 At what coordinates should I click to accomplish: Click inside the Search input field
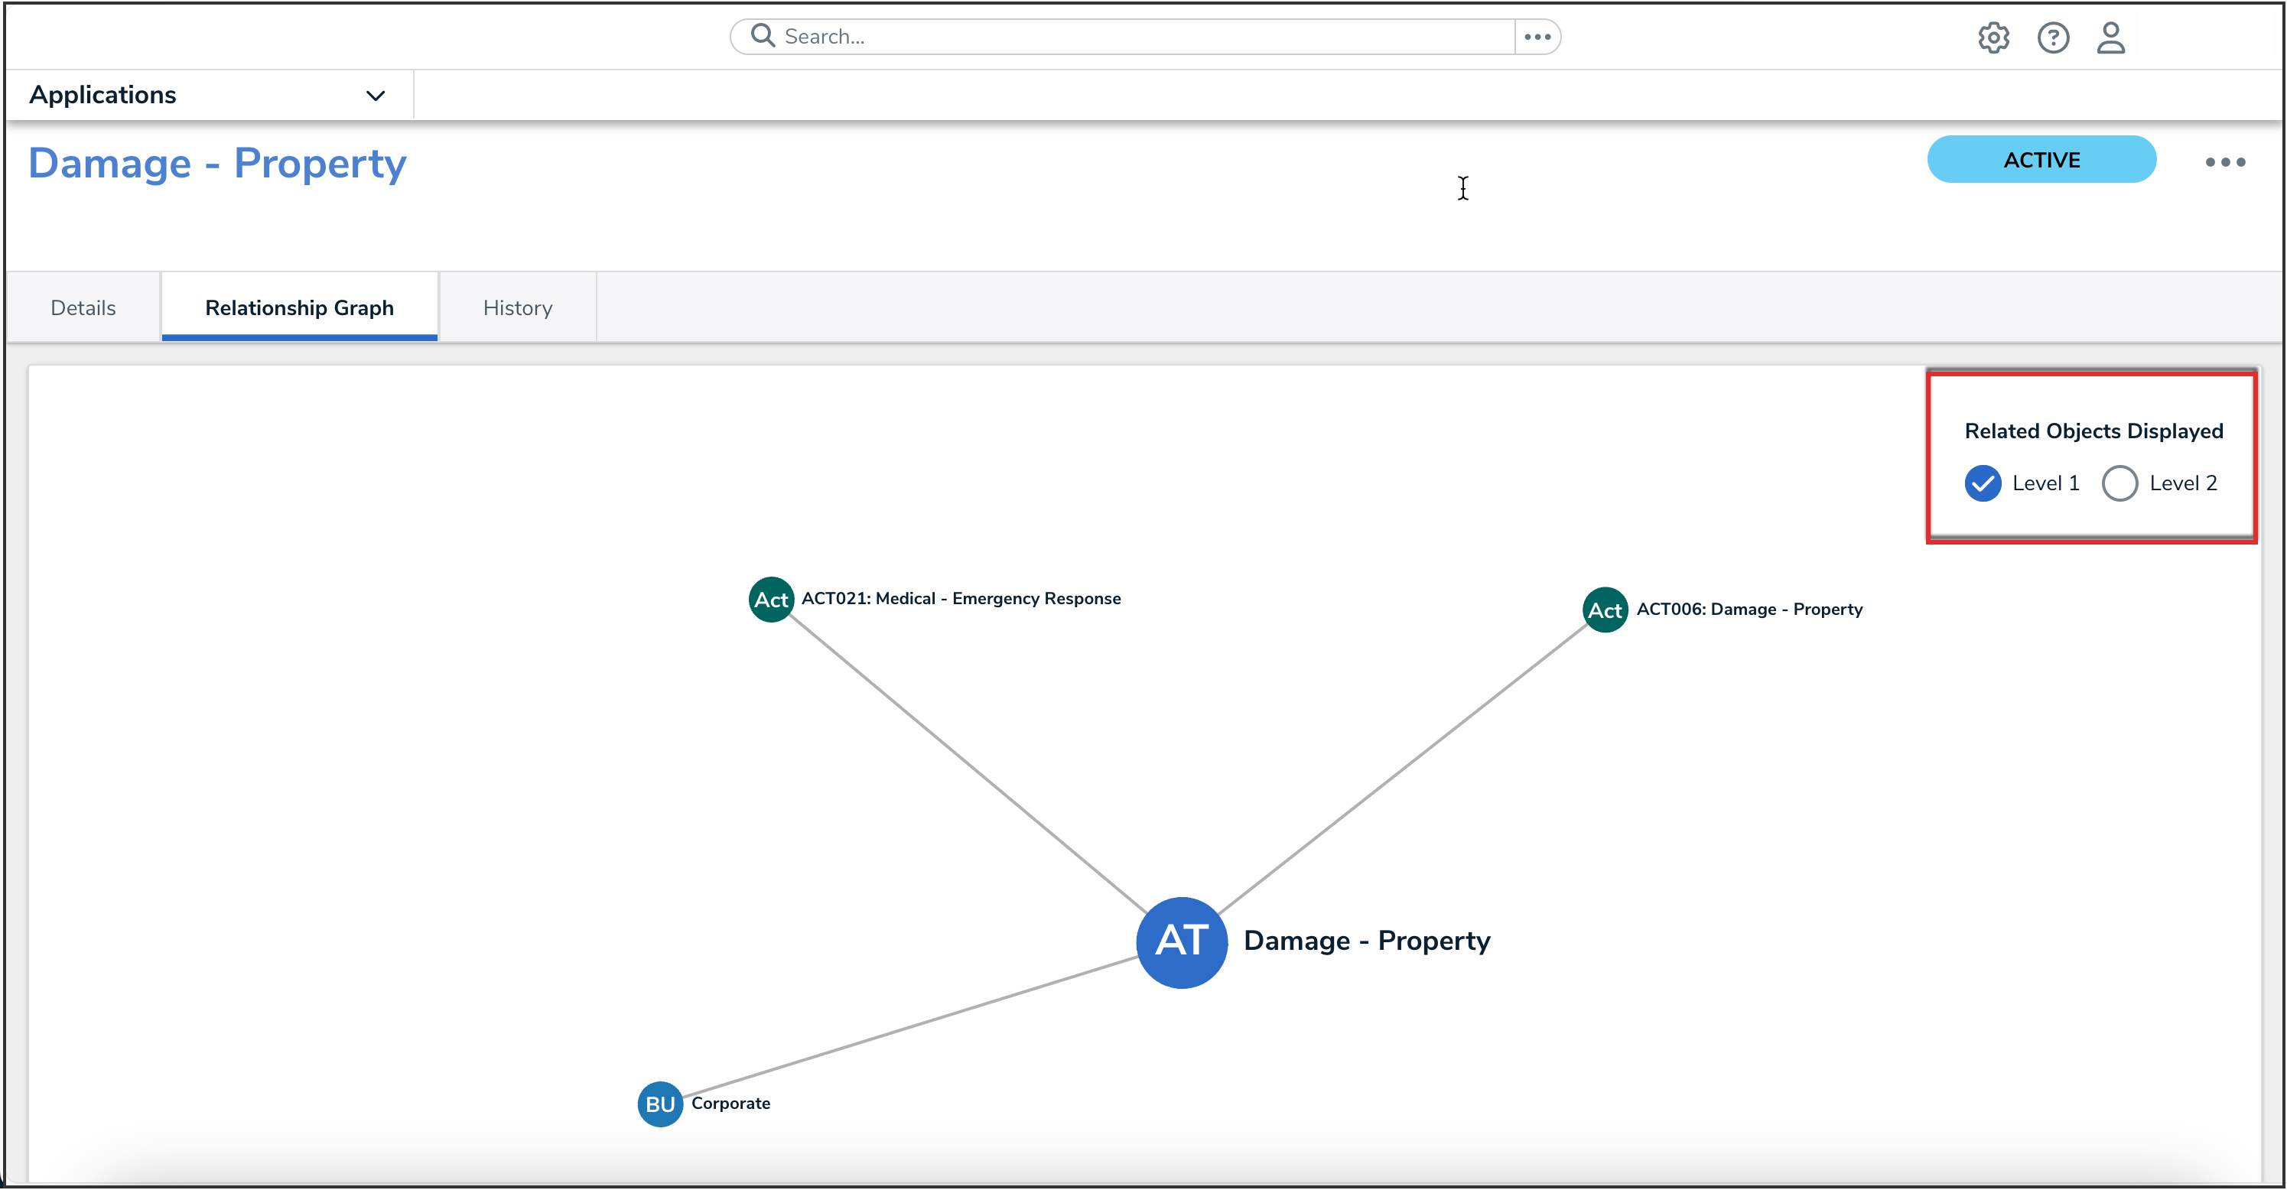pos(1137,37)
